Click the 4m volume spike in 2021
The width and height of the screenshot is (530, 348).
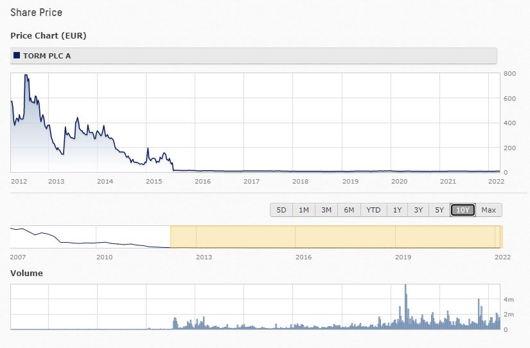[479, 300]
